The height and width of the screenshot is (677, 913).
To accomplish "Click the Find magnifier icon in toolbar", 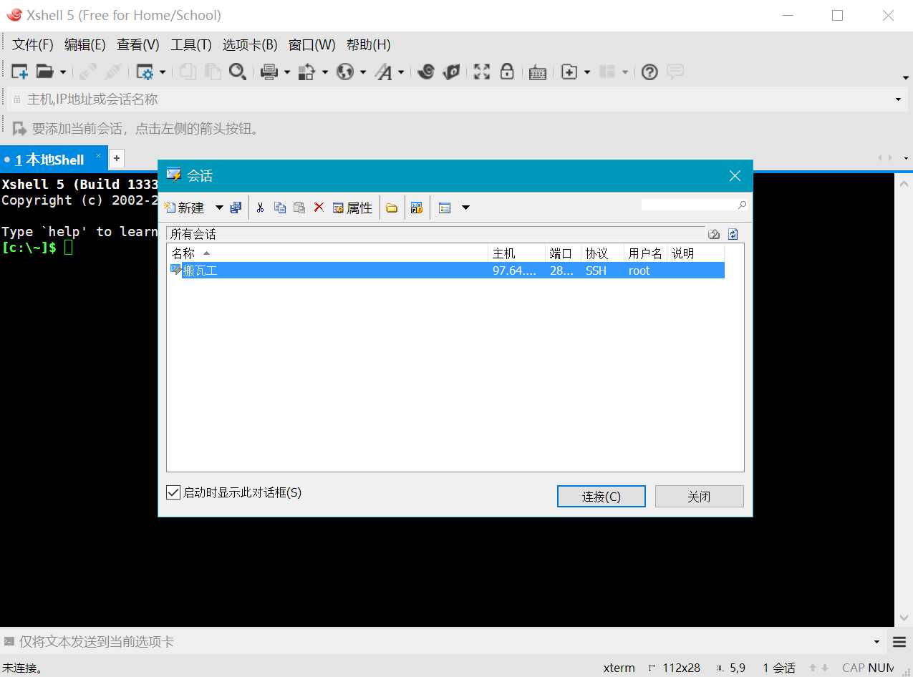I will (x=238, y=72).
